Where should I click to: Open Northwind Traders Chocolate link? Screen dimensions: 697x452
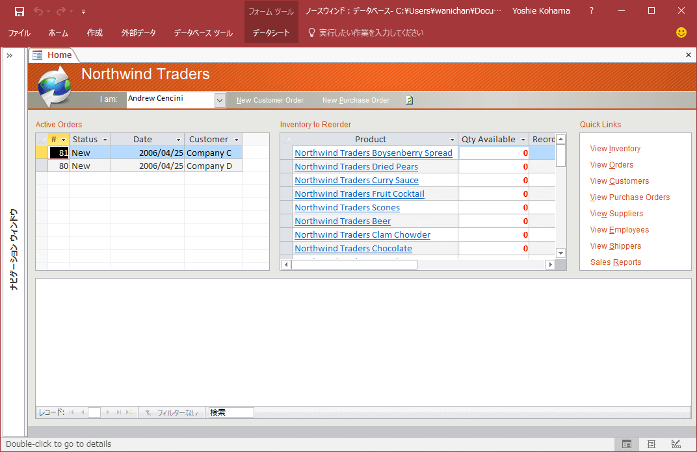(x=354, y=249)
